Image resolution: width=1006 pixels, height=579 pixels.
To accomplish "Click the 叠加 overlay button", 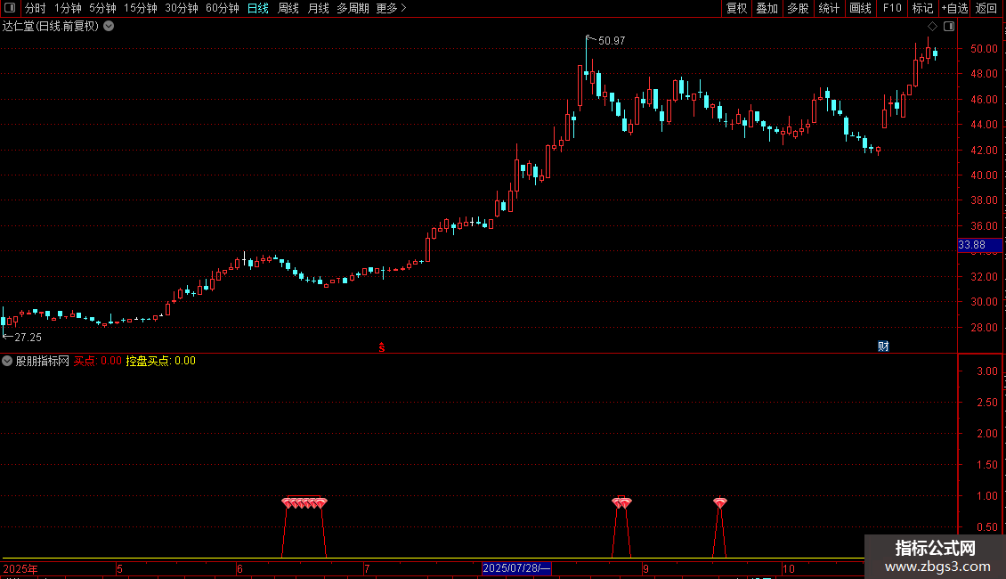I will [767, 8].
